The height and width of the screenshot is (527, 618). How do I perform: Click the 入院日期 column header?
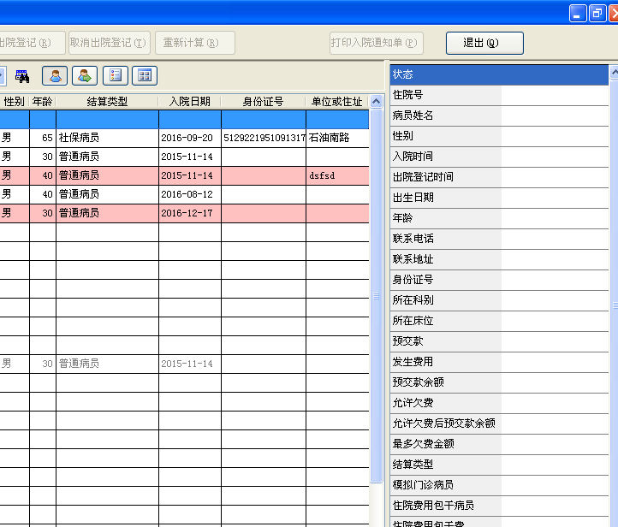(189, 102)
